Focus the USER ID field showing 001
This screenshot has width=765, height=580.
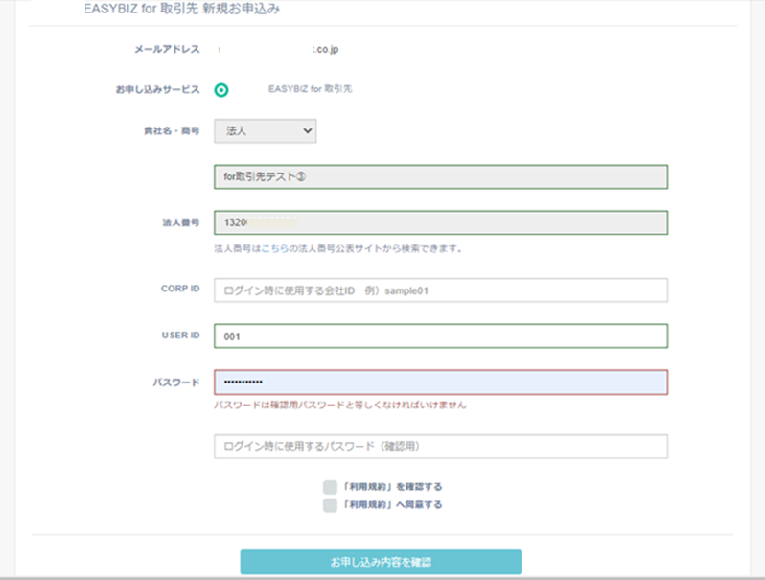click(441, 336)
